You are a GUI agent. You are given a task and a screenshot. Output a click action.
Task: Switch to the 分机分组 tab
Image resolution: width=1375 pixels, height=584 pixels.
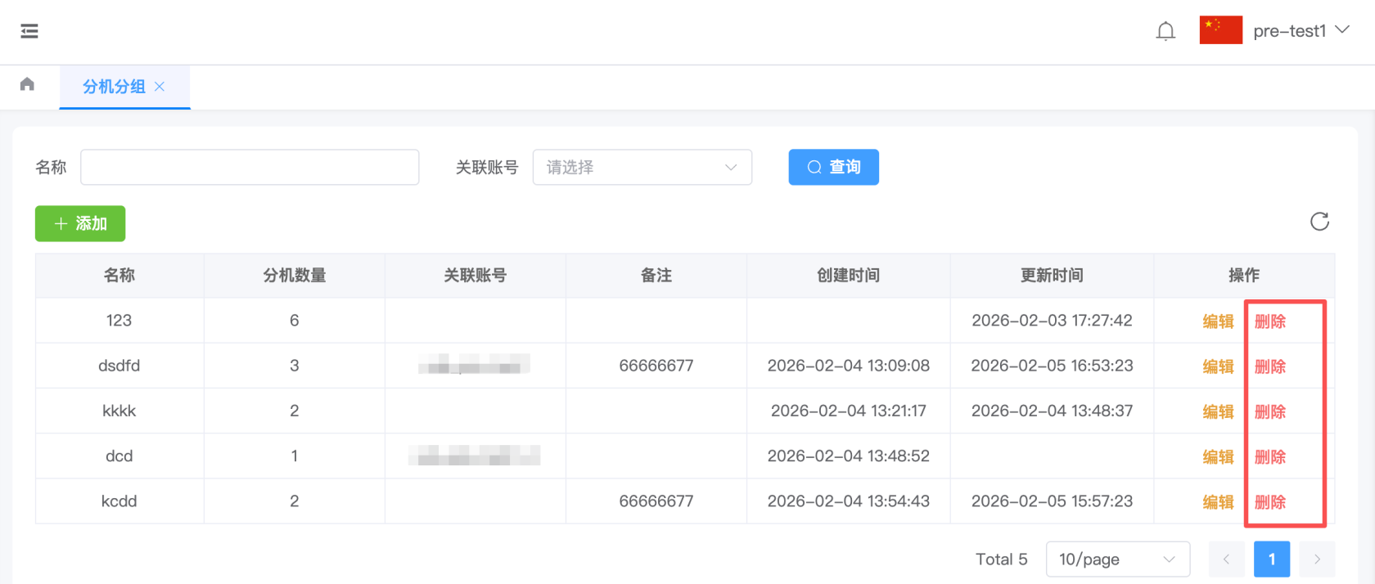114,87
